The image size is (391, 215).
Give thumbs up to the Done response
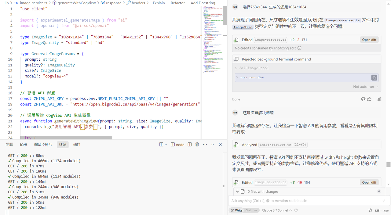click(x=369, y=99)
